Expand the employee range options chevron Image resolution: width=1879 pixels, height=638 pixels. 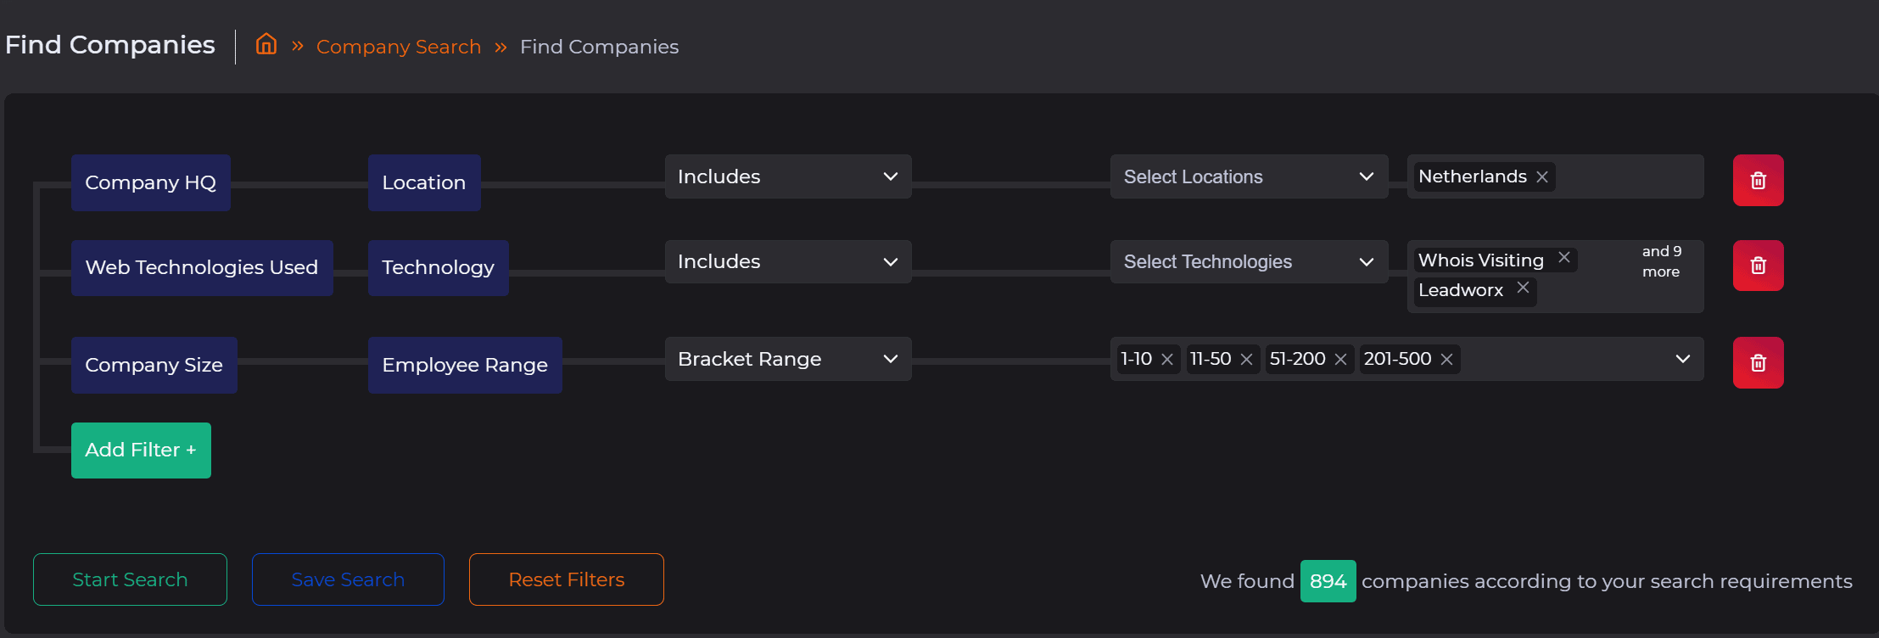1683,359
